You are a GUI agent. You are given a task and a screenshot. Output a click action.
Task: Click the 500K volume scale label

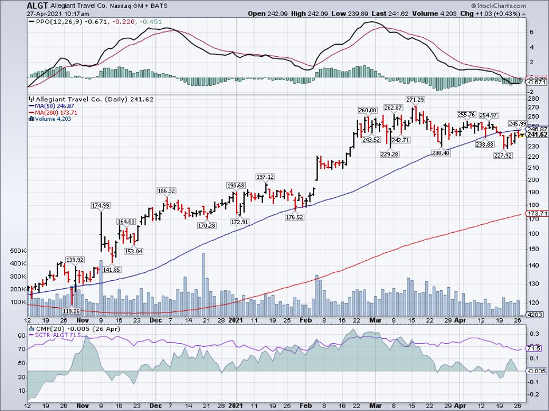pos(18,251)
